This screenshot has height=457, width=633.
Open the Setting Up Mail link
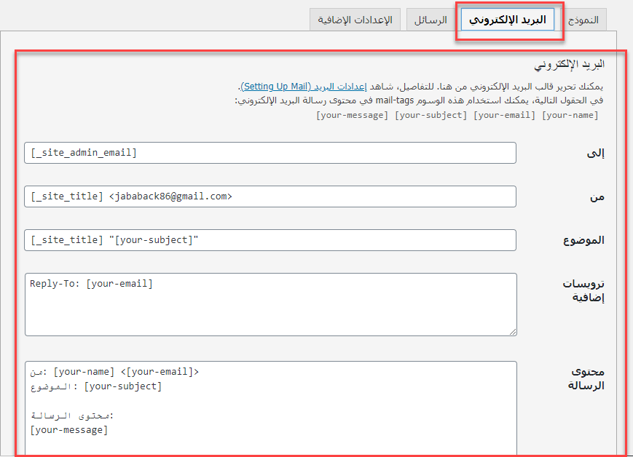304,87
